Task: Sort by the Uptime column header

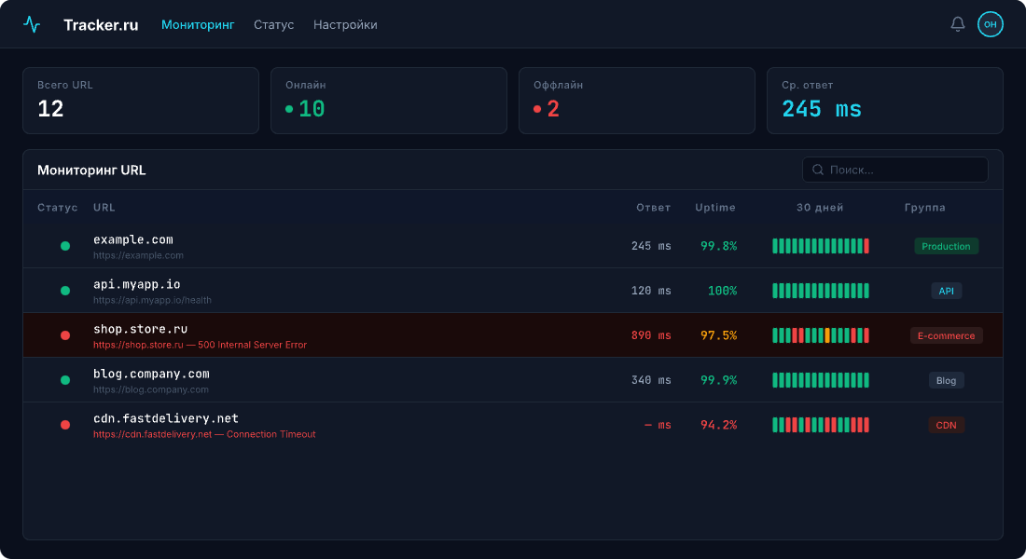Action: pyautogui.click(x=715, y=208)
